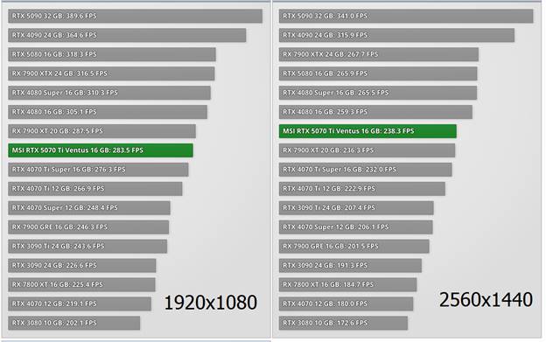This screenshot has height=342, width=546.
Task: Click RTX 4080 Super 265.5 FPS bar
Action: click(378, 93)
